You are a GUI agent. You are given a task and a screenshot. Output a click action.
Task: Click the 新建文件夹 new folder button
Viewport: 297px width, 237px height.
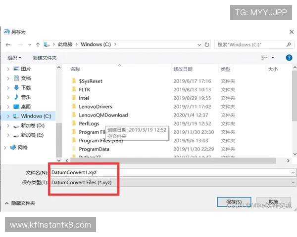tap(45, 58)
